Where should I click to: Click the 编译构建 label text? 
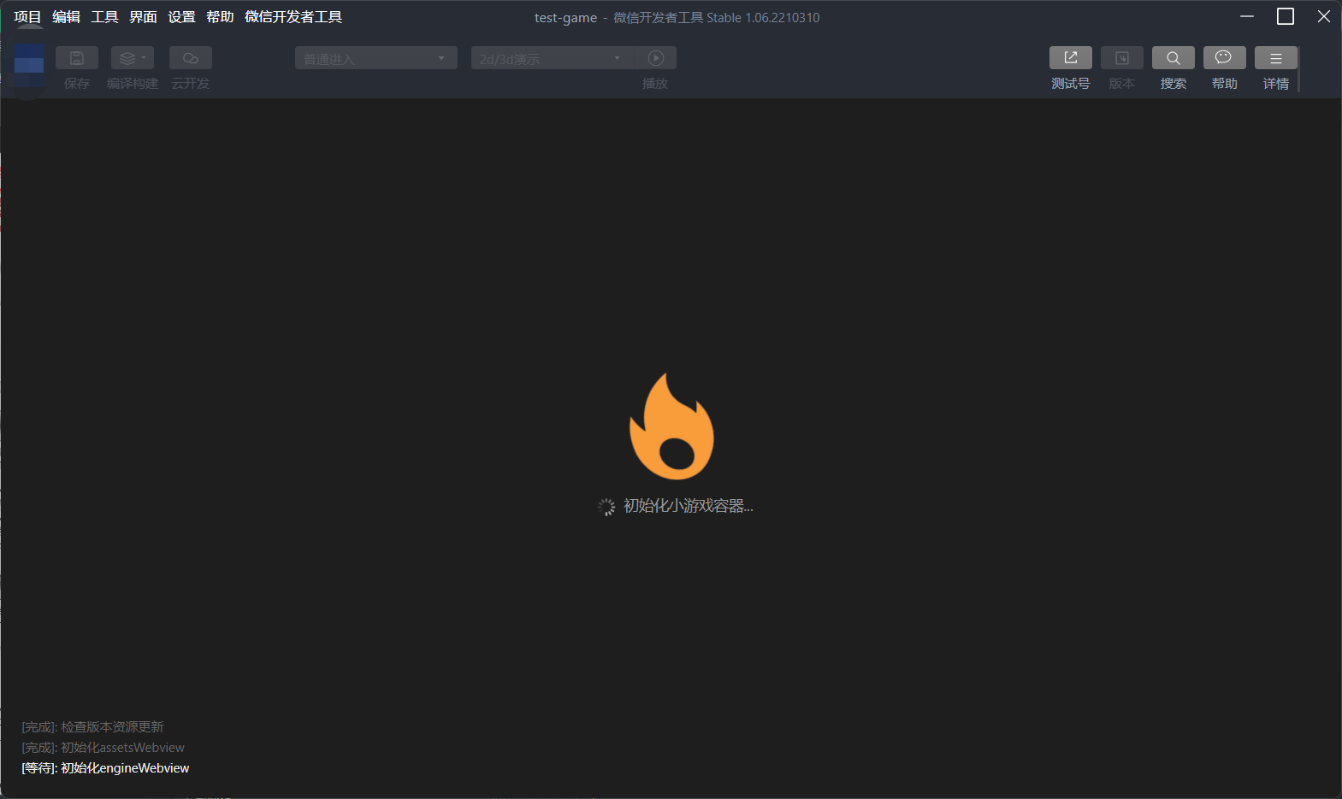point(133,84)
